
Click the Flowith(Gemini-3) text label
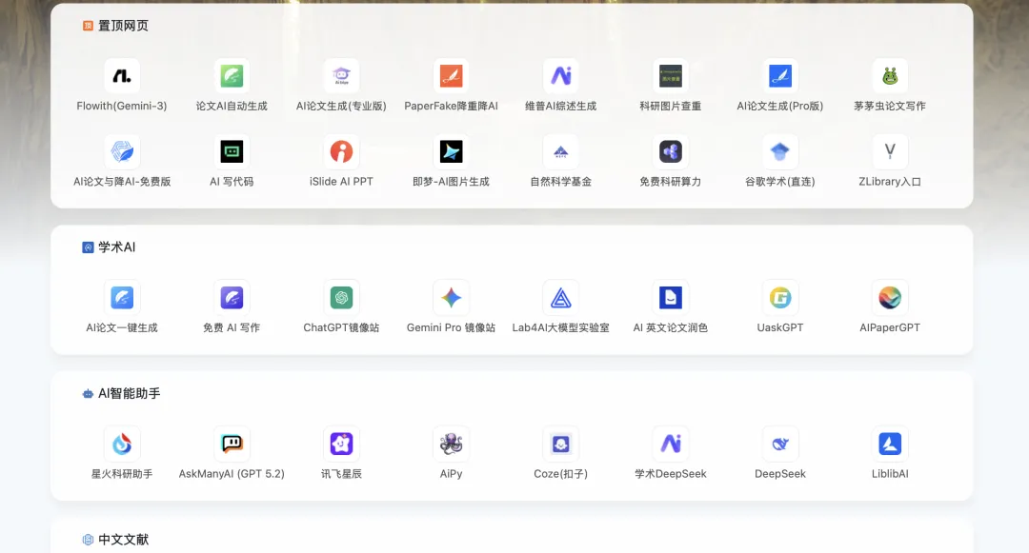[x=122, y=107]
